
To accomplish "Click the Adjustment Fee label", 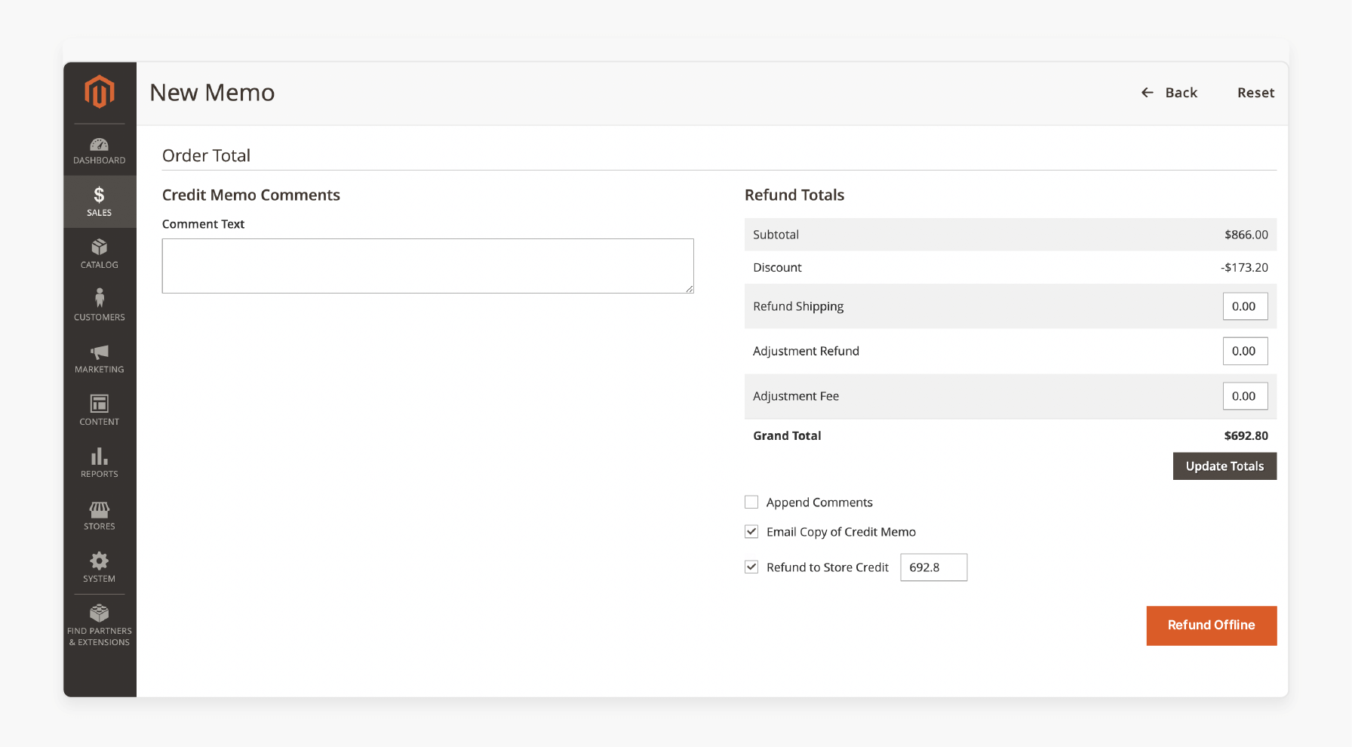I will tap(796, 396).
